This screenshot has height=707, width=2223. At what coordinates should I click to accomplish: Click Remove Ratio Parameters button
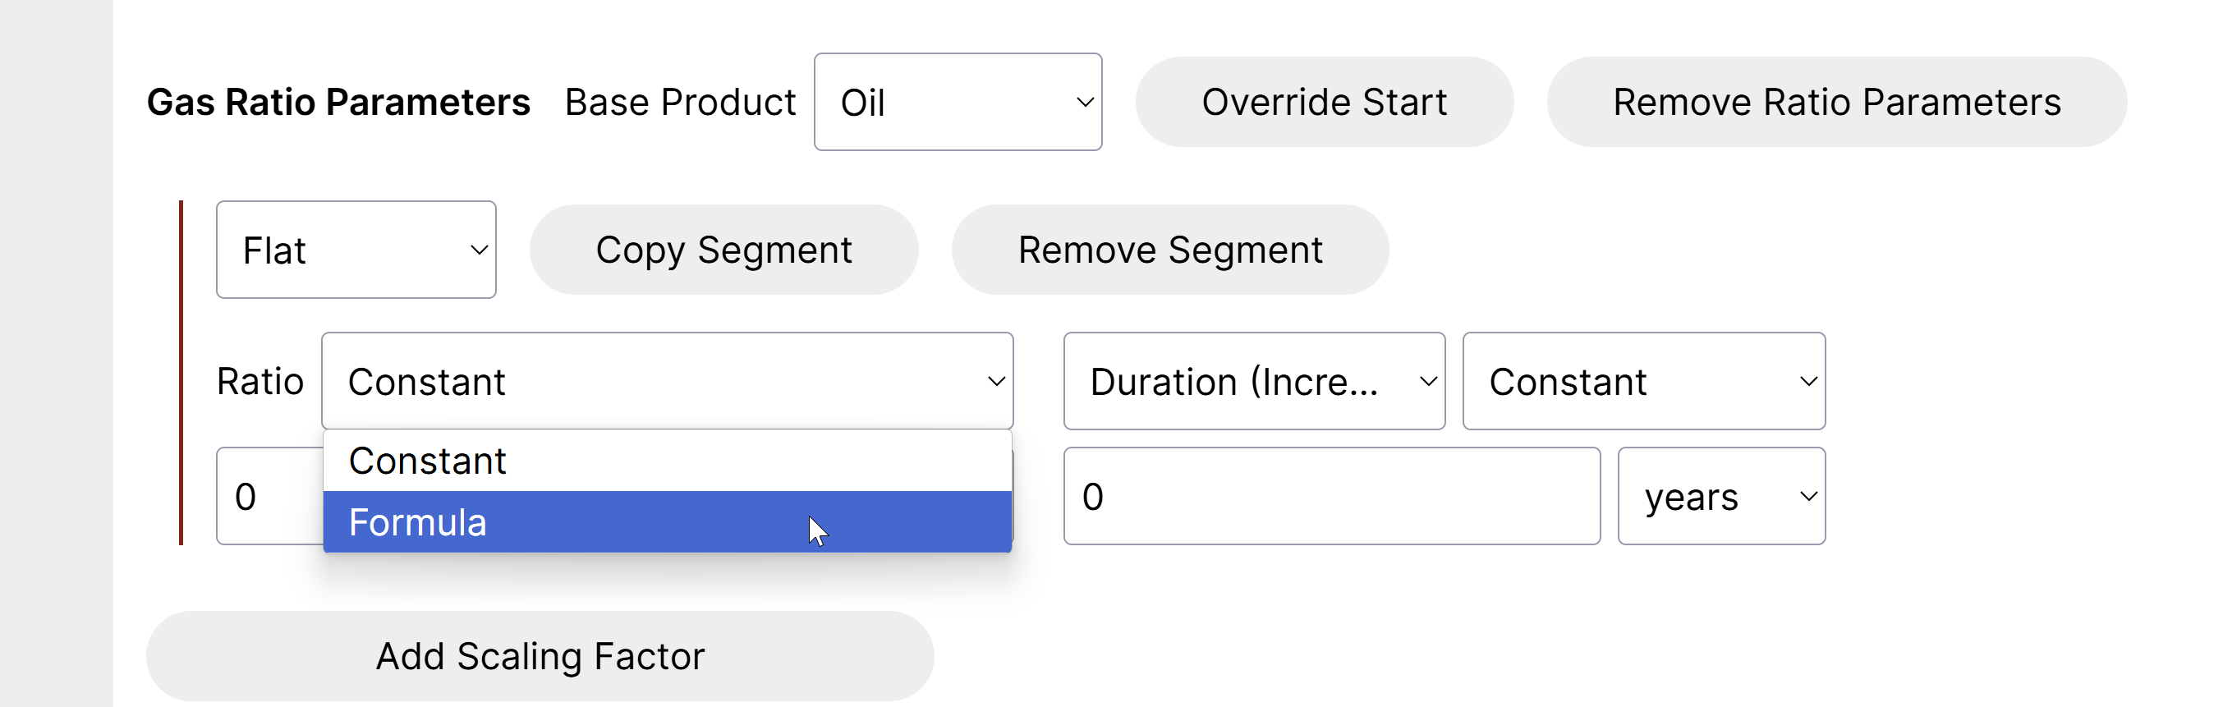tap(1835, 102)
